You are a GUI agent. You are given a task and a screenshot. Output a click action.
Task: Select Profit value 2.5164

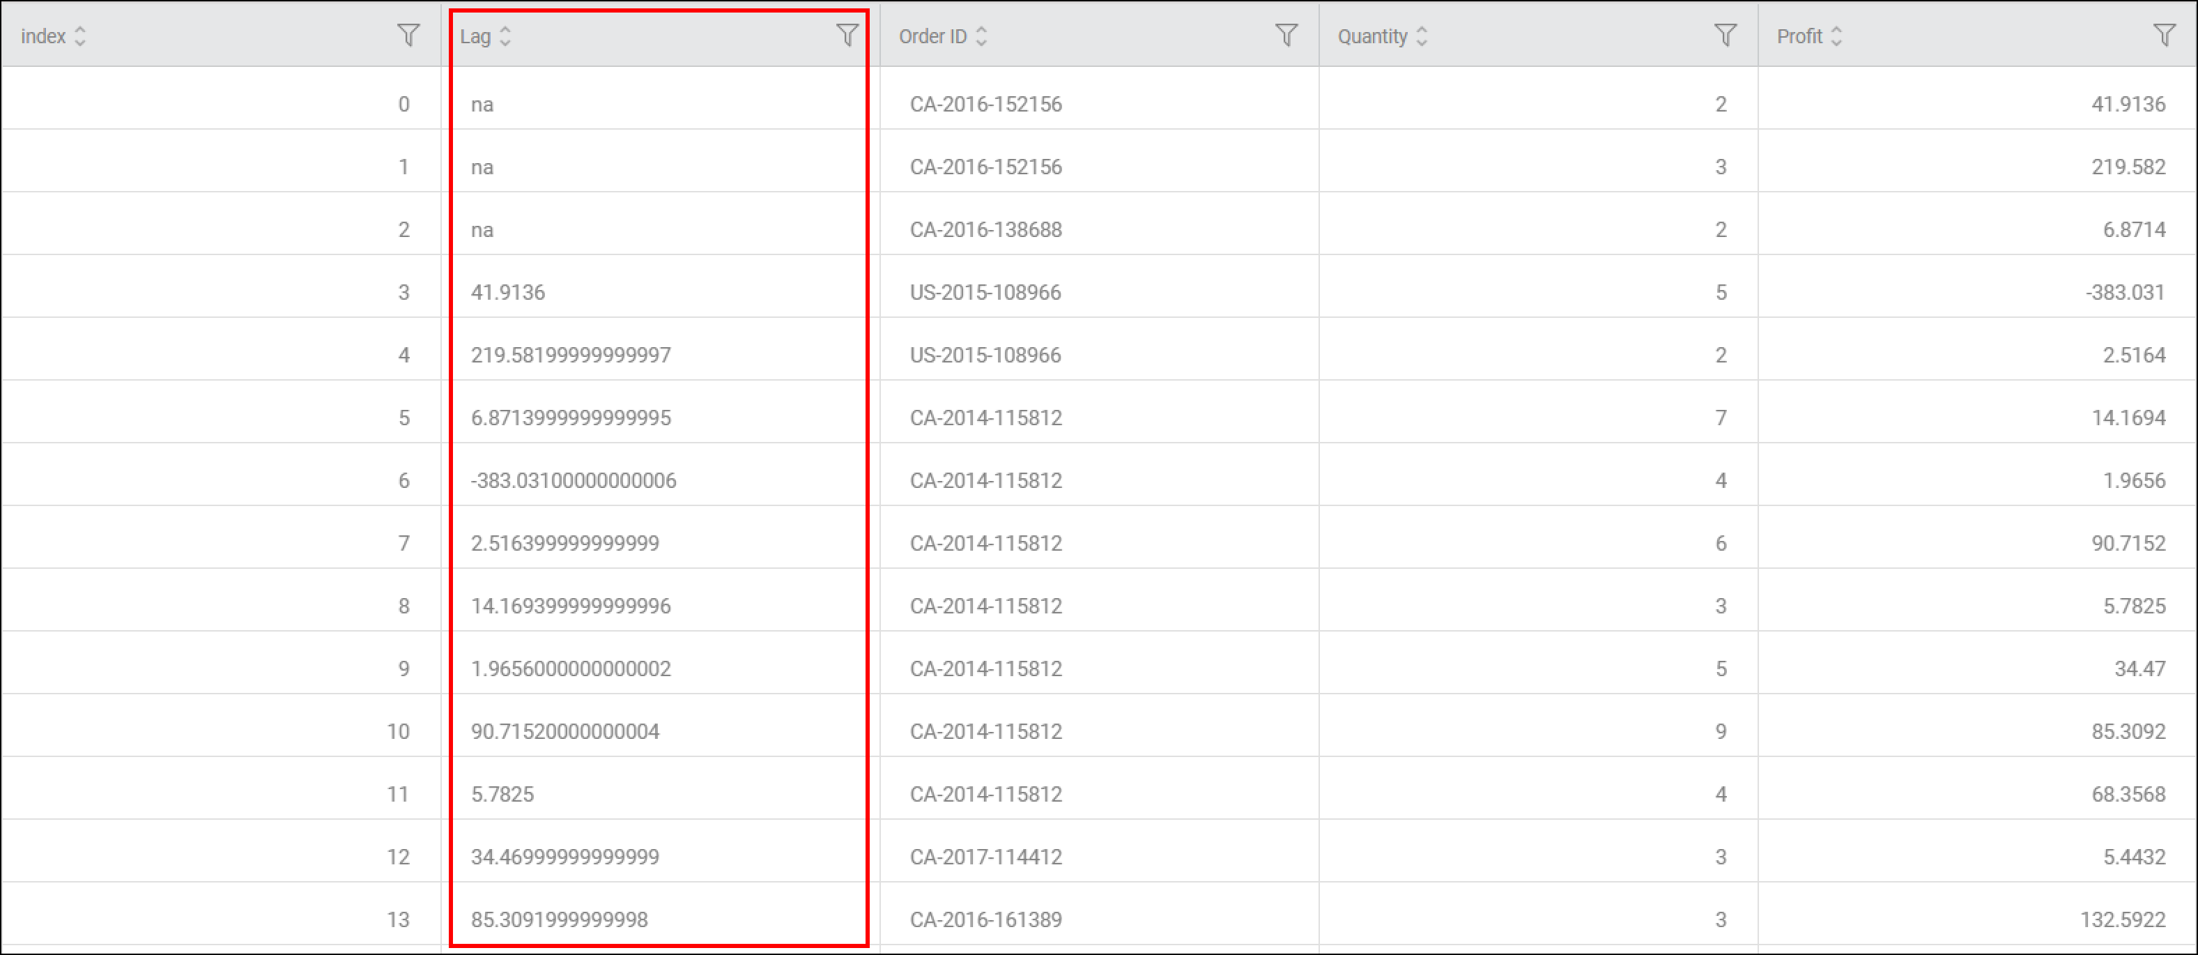[2134, 355]
